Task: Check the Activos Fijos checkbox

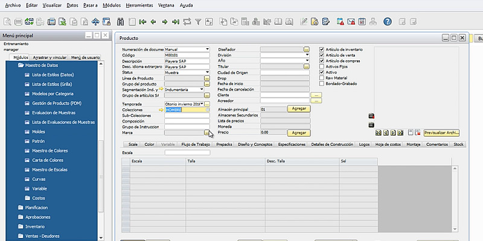Action: tap(322, 66)
